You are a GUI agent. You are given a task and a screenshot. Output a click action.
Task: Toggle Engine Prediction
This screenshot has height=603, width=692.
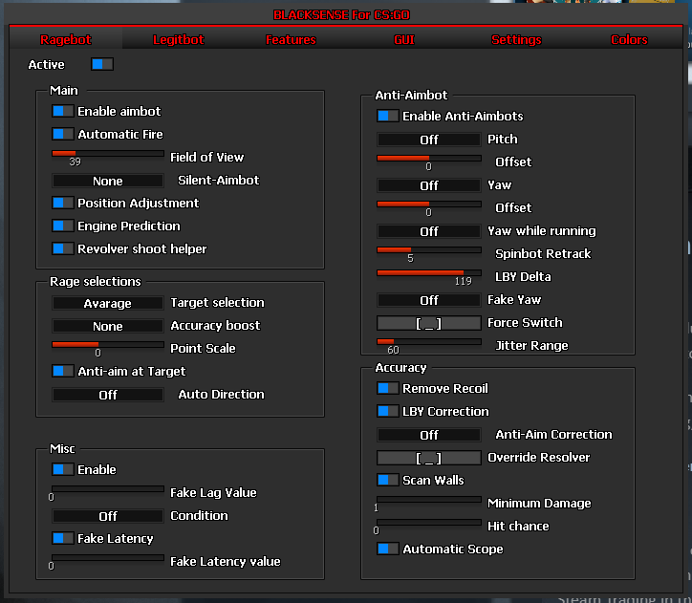pos(63,226)
